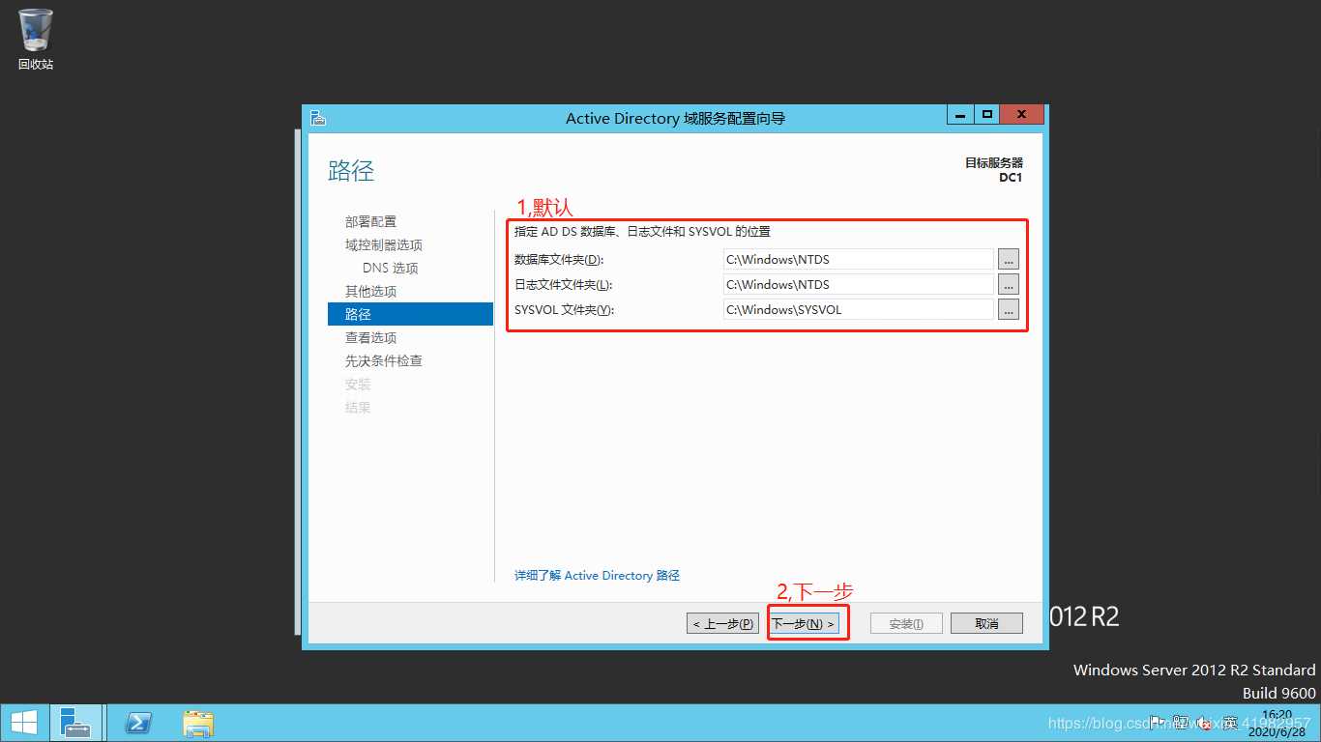Select the 路径 step
This screenshot has height=742, width=1321.
tap(410, 314)
